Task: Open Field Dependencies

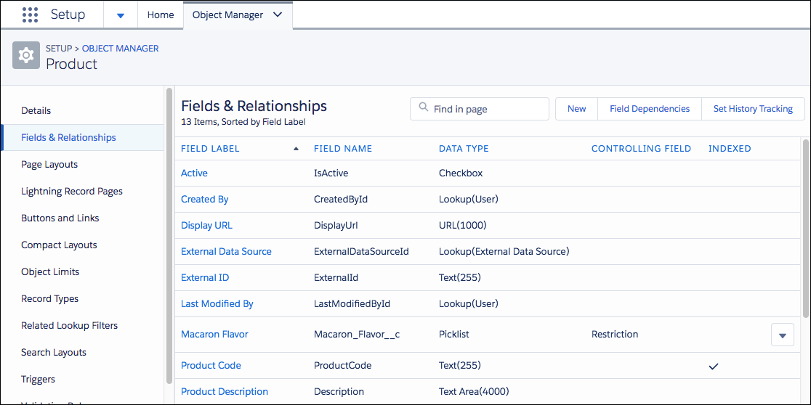Action: (x=650, y=109)
